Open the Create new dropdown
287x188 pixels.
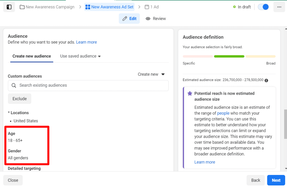tap(151, 74)
